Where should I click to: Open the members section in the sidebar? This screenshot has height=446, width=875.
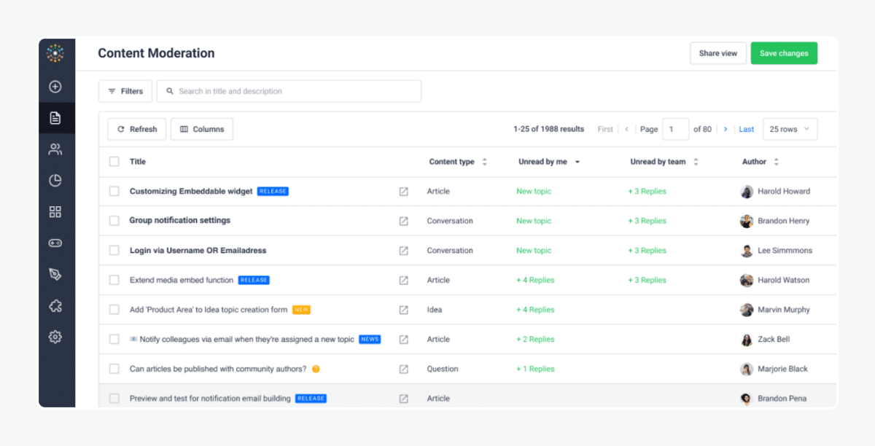click(x=55, y=149)
